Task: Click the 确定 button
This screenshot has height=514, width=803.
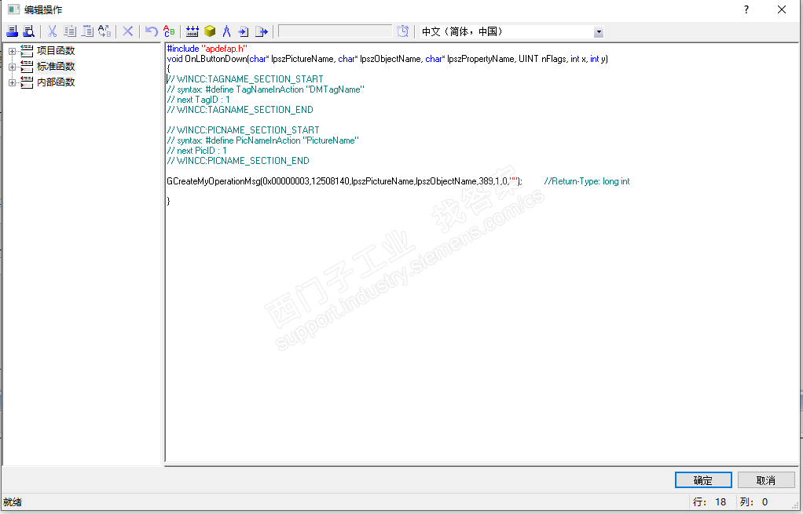Action: coord(703,480)
